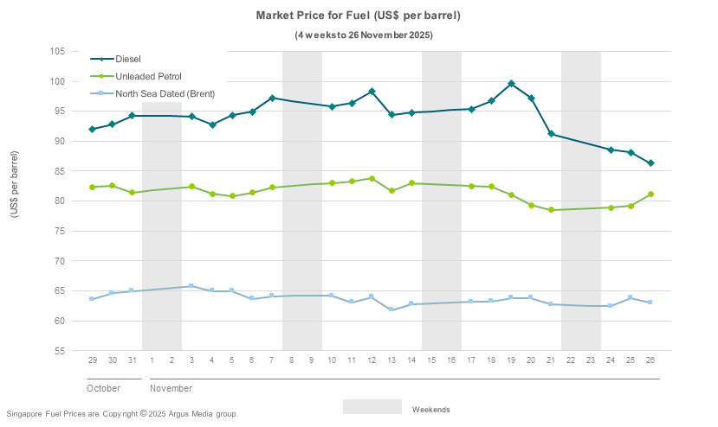Toggle the Unleaded Petrol legend label
This screenshot has height=427, width=718.
click(x=148, y=77)
